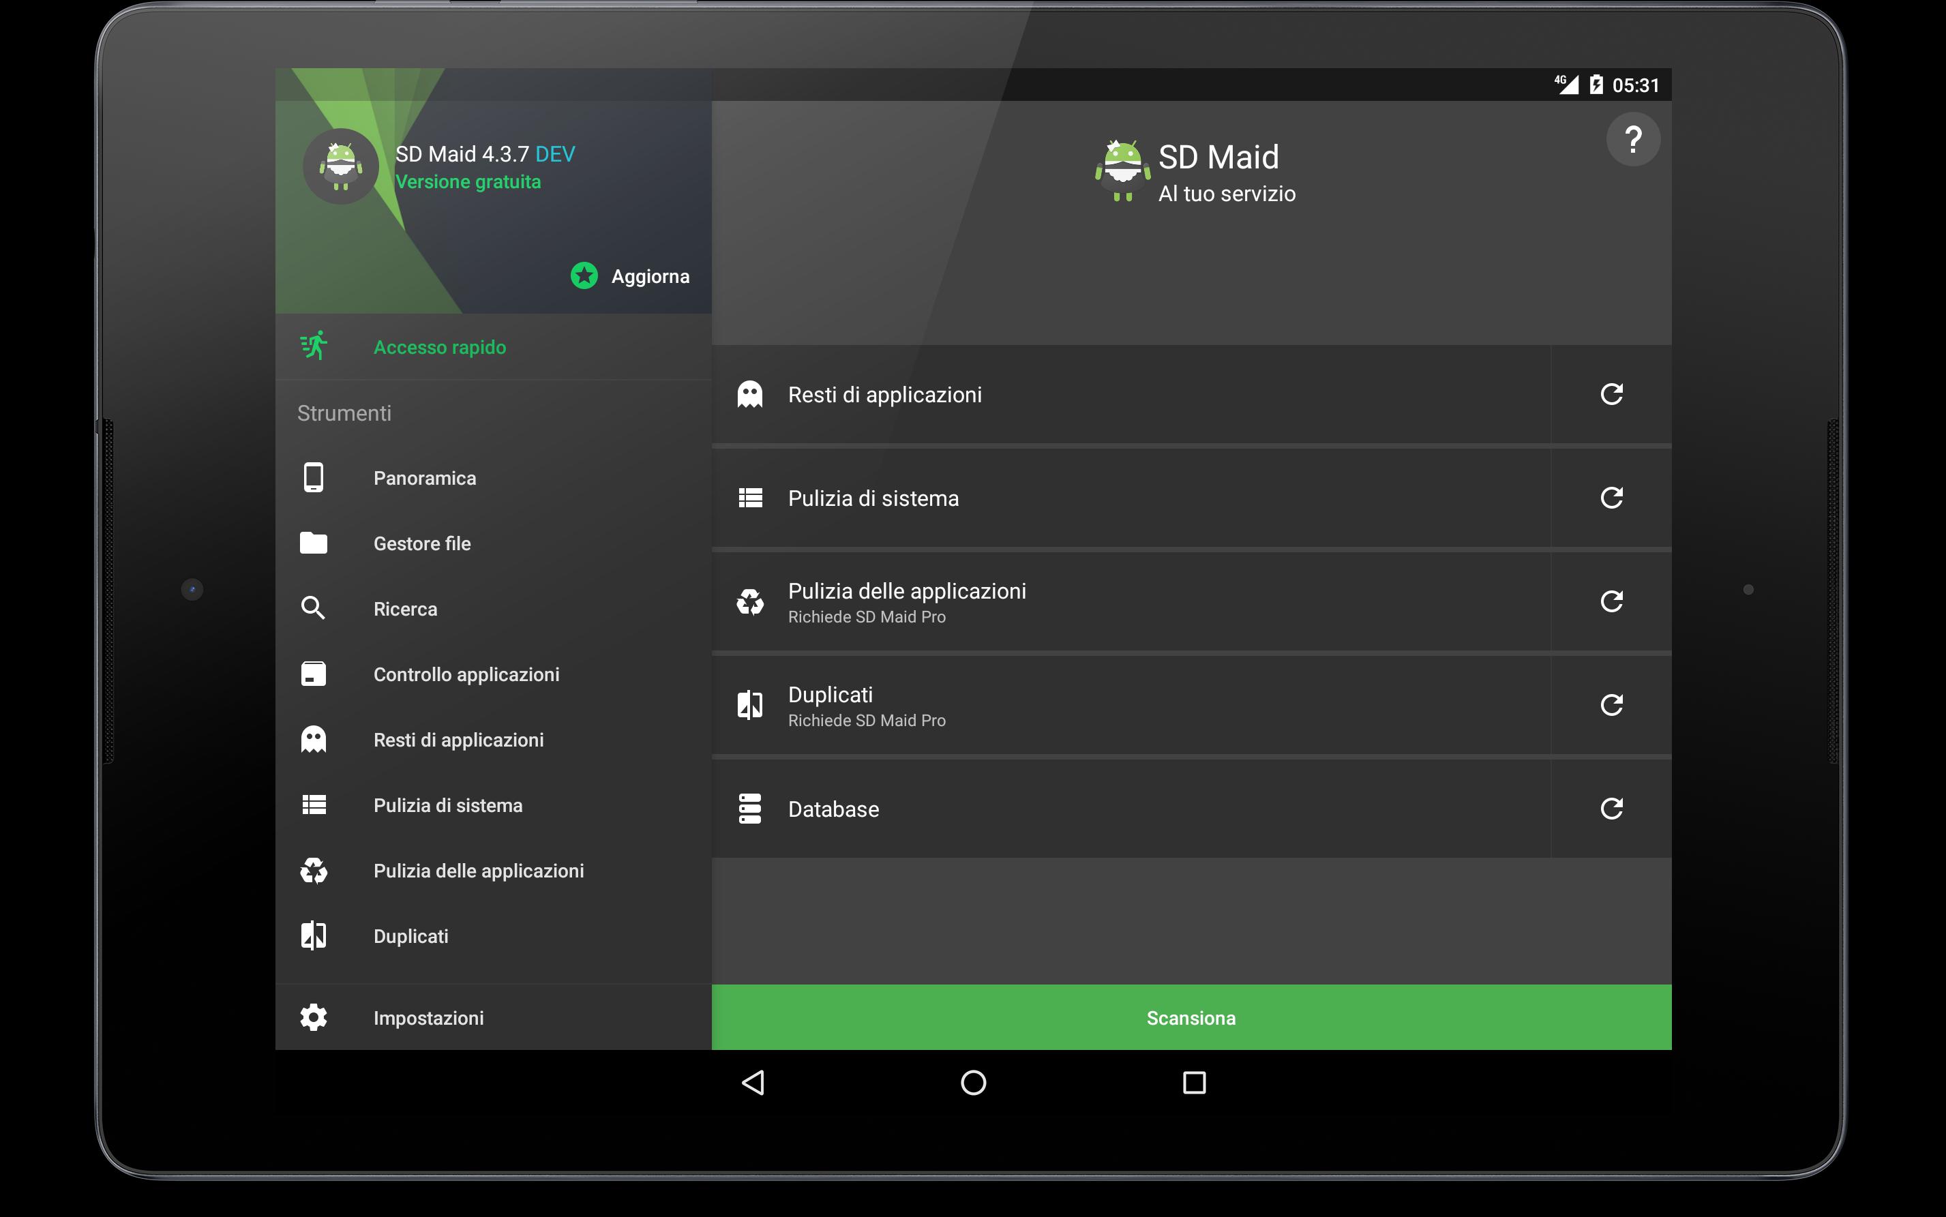The width and height of the screenshot is (1946, 1217).
Task: Open Panoramica from the drawer
Action: (494, 478)
